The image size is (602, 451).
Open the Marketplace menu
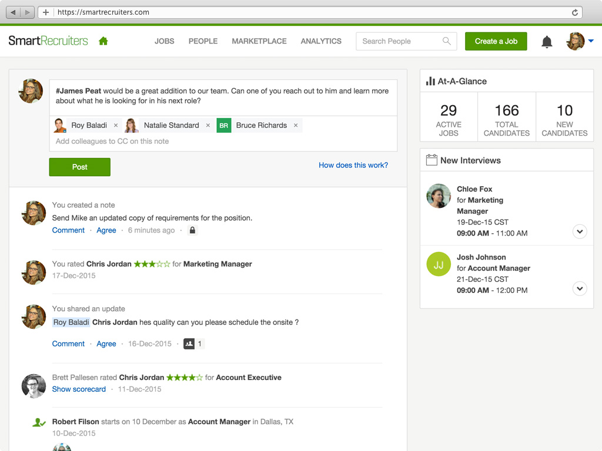coord(259,41)
